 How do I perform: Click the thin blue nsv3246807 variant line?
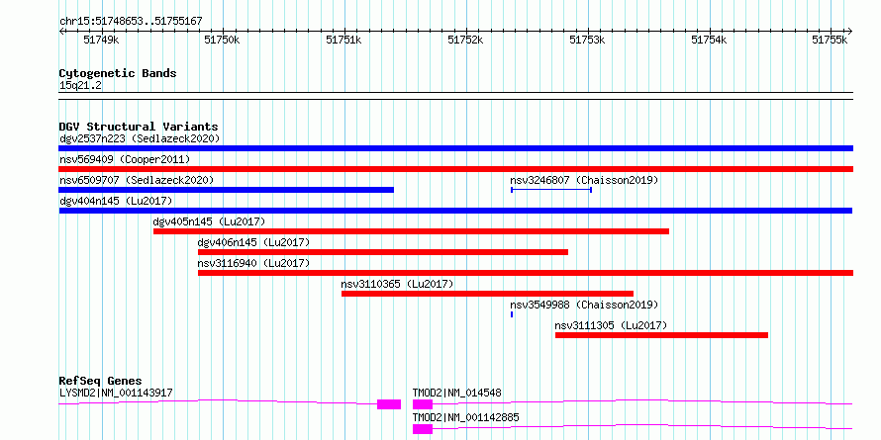(551, 190)
